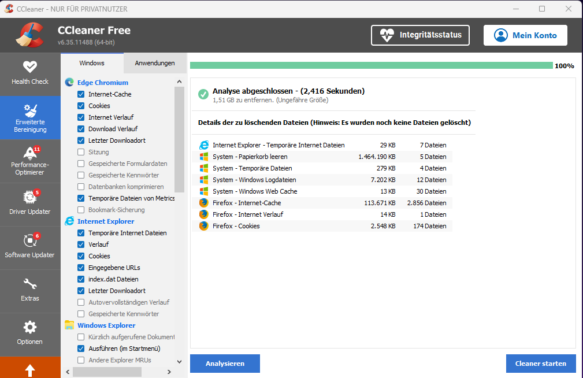This screenshot has width=583, height=378.
Task: Select the Internet Explorer section heading
Action: [106, 221]
